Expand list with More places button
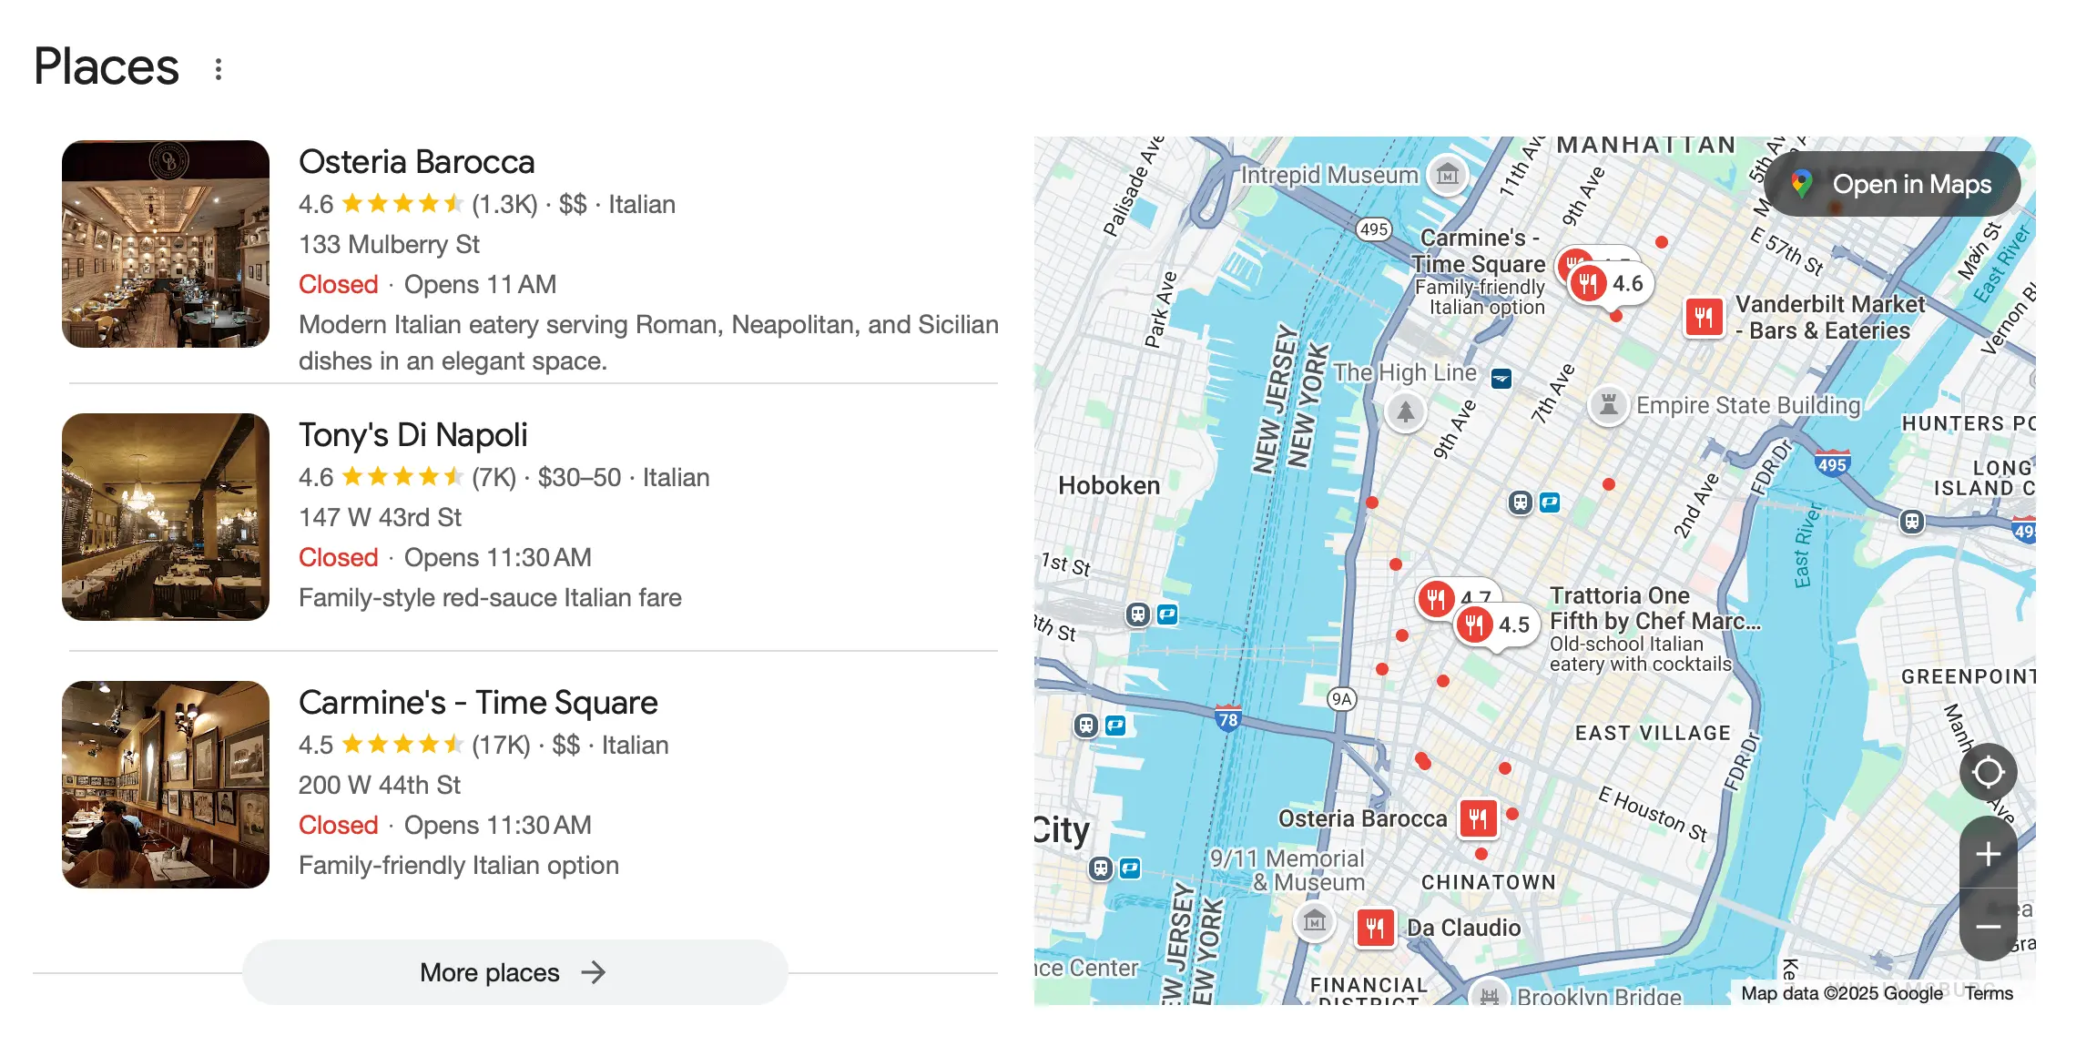Screen dimensions: 2076x1056 [514, 972]
